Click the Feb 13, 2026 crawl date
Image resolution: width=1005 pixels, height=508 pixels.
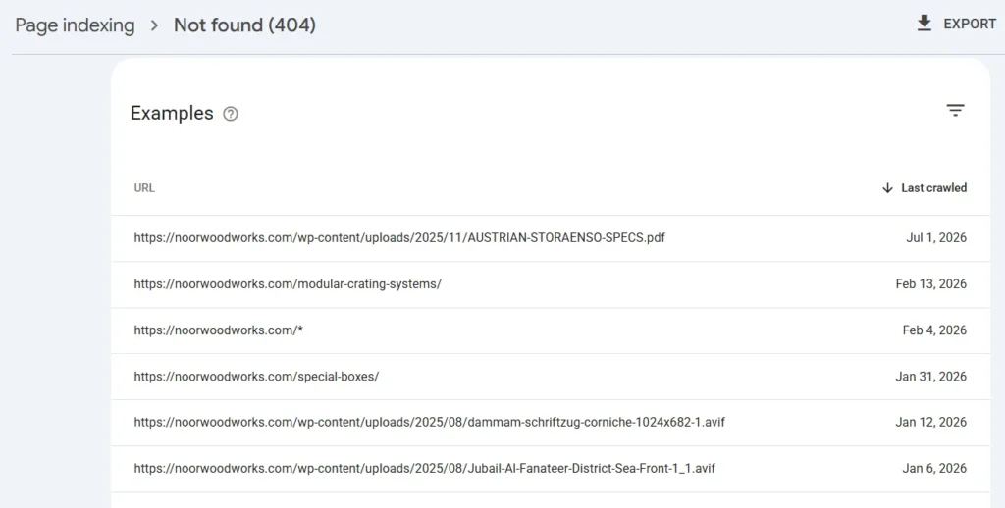[930, 283]
